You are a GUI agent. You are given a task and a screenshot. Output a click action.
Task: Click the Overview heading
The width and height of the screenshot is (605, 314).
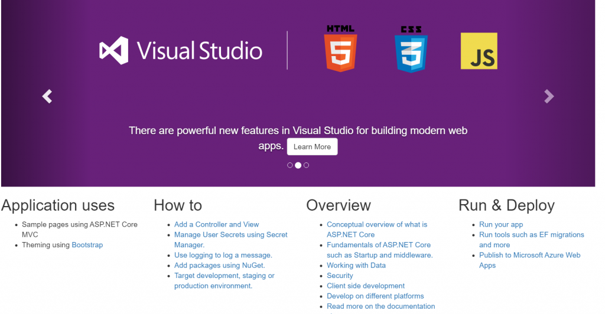339,205
